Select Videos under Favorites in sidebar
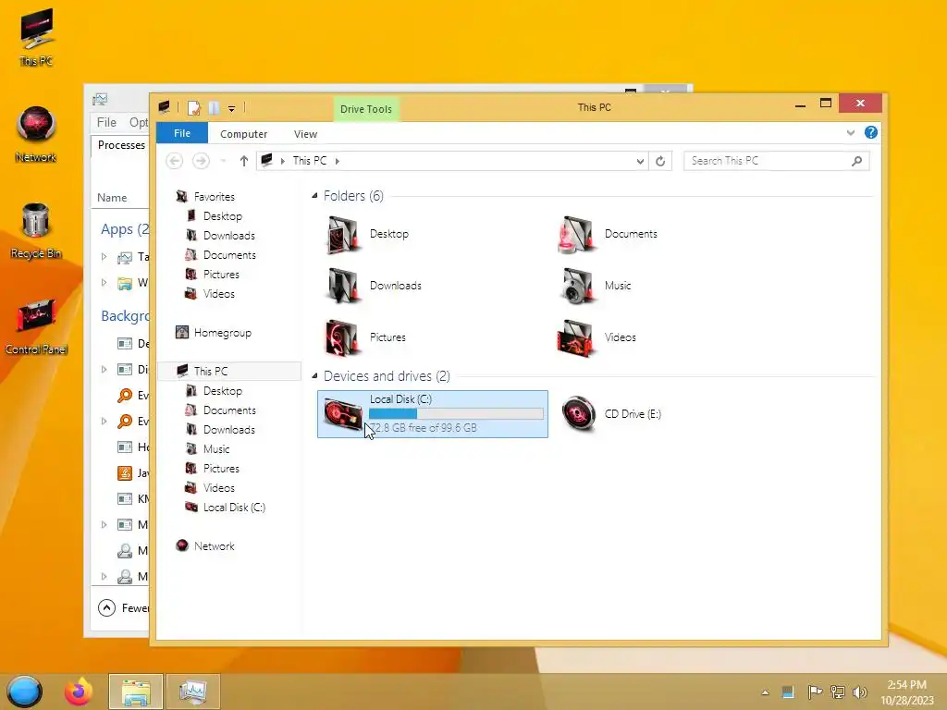947x710 pixels. point(210,294)
